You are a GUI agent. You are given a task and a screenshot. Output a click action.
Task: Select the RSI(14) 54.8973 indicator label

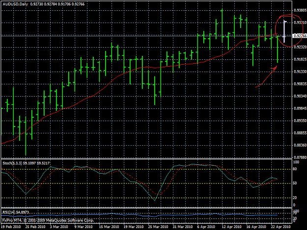click(x=15, y=212)
